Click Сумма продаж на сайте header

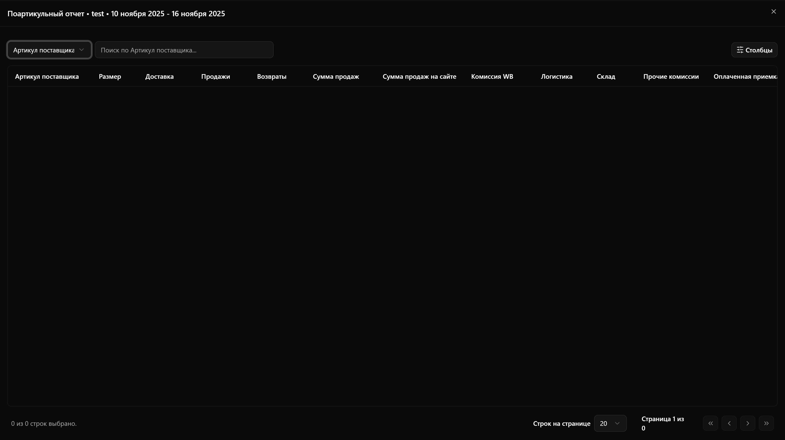point(419,77)
